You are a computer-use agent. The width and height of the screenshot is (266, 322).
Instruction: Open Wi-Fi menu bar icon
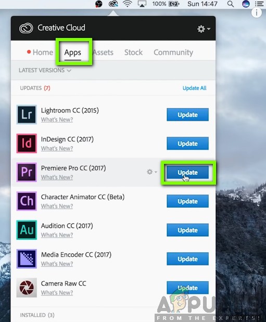pyautogui.click(x=127, y=4)
